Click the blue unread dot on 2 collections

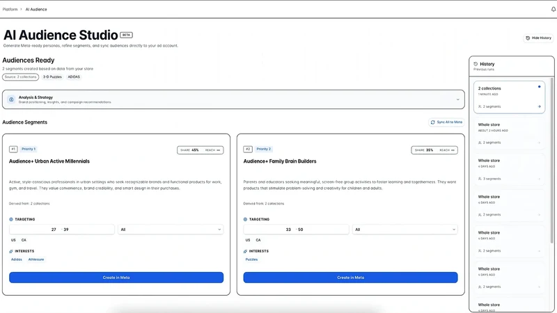[539, 86]
